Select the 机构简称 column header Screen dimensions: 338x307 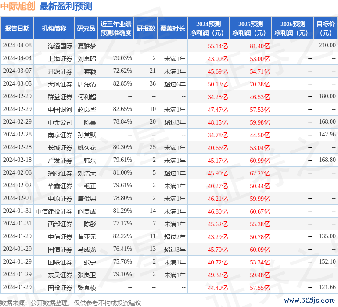tap(54, 28)
